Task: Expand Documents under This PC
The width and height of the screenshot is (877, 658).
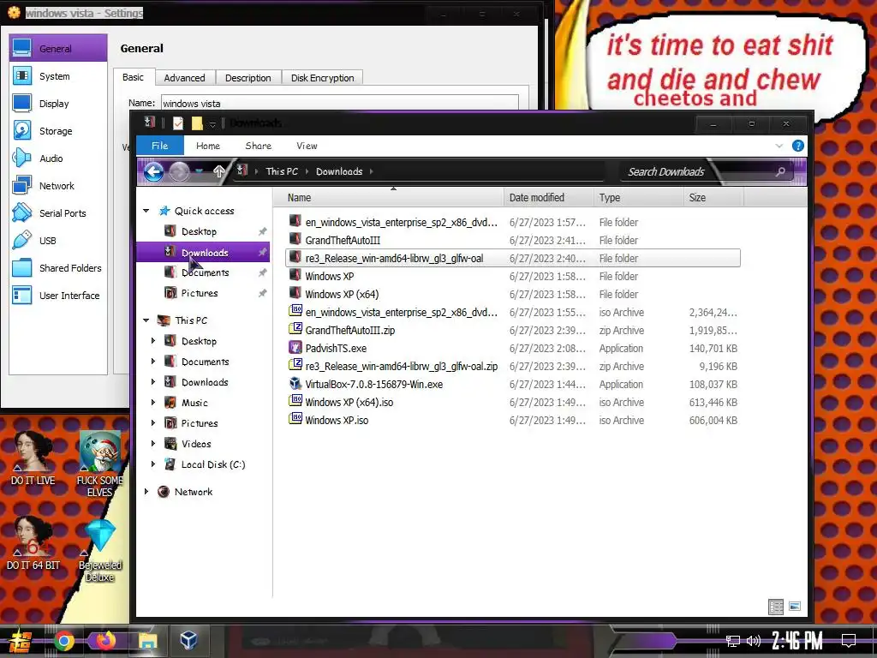Action: point(153,362)
